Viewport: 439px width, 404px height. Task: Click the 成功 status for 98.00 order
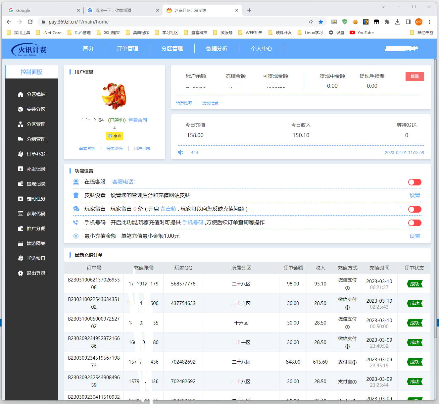coord(415,284)
